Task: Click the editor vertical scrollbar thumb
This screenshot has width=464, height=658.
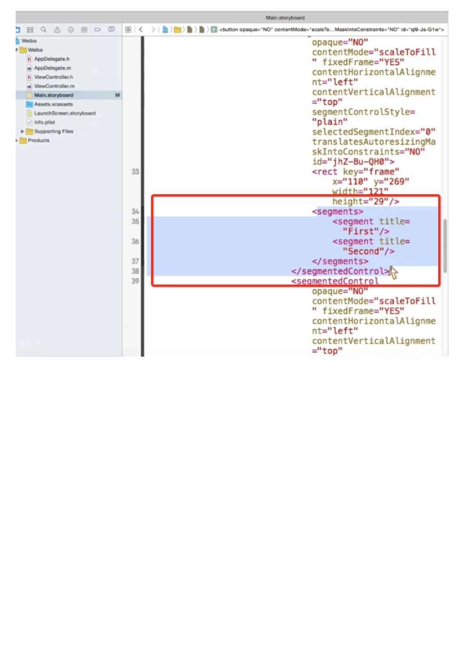Action: point(445,246)
